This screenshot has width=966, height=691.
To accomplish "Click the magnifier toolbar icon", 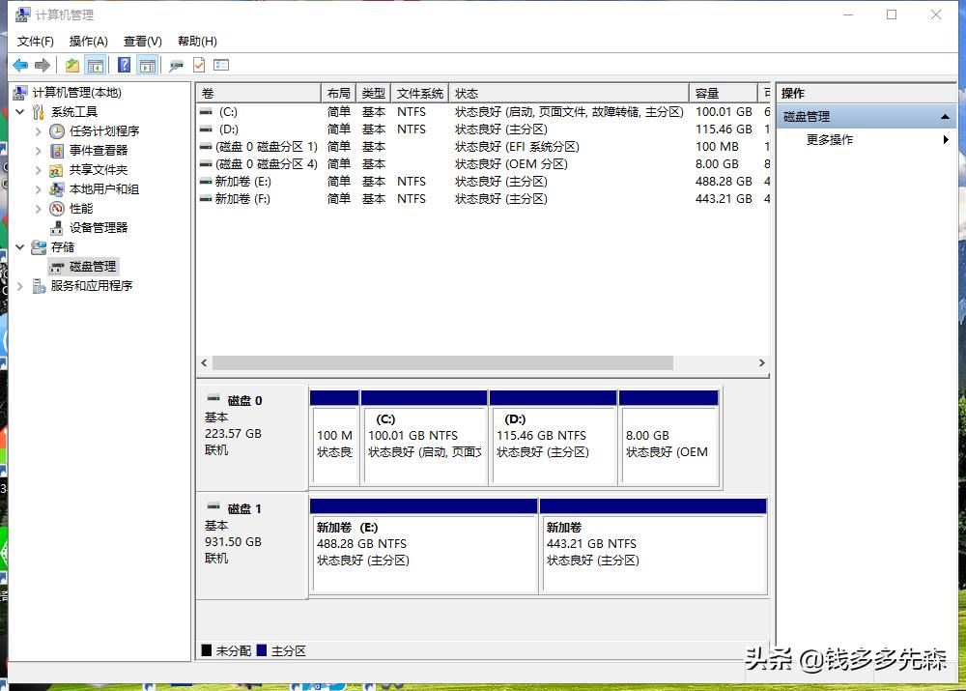I will 175,65.
